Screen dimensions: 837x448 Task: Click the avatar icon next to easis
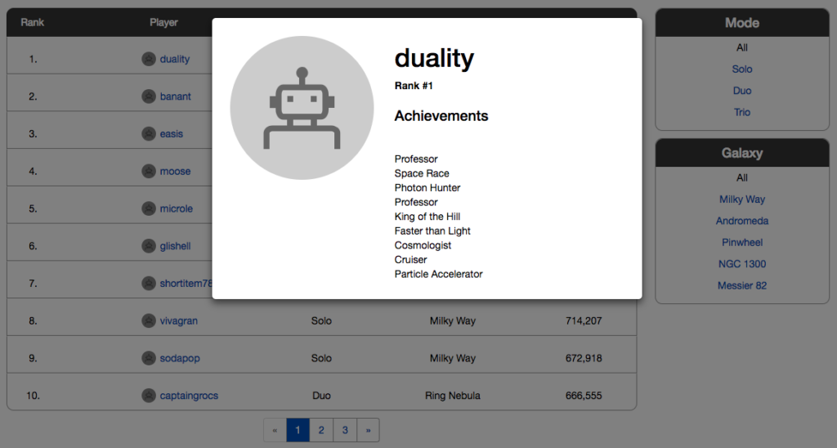[148, 134]
